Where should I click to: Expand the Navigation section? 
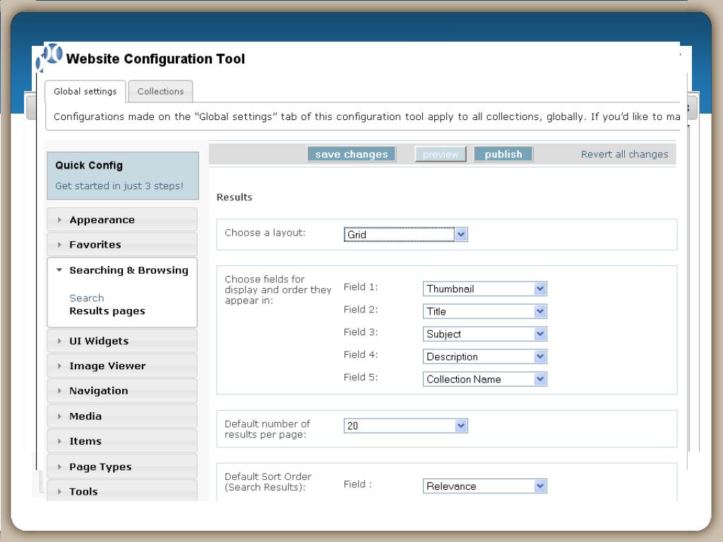pyautogui.click(x=98, y=391)
